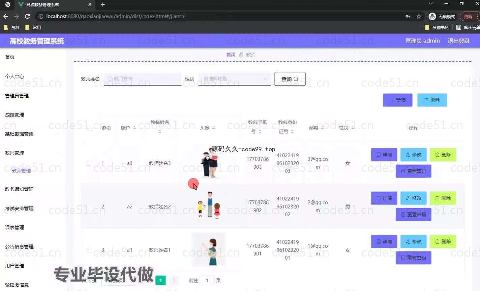Select the checkbox for row a1
Screen dimensions: 480x291
pos(89,250)
